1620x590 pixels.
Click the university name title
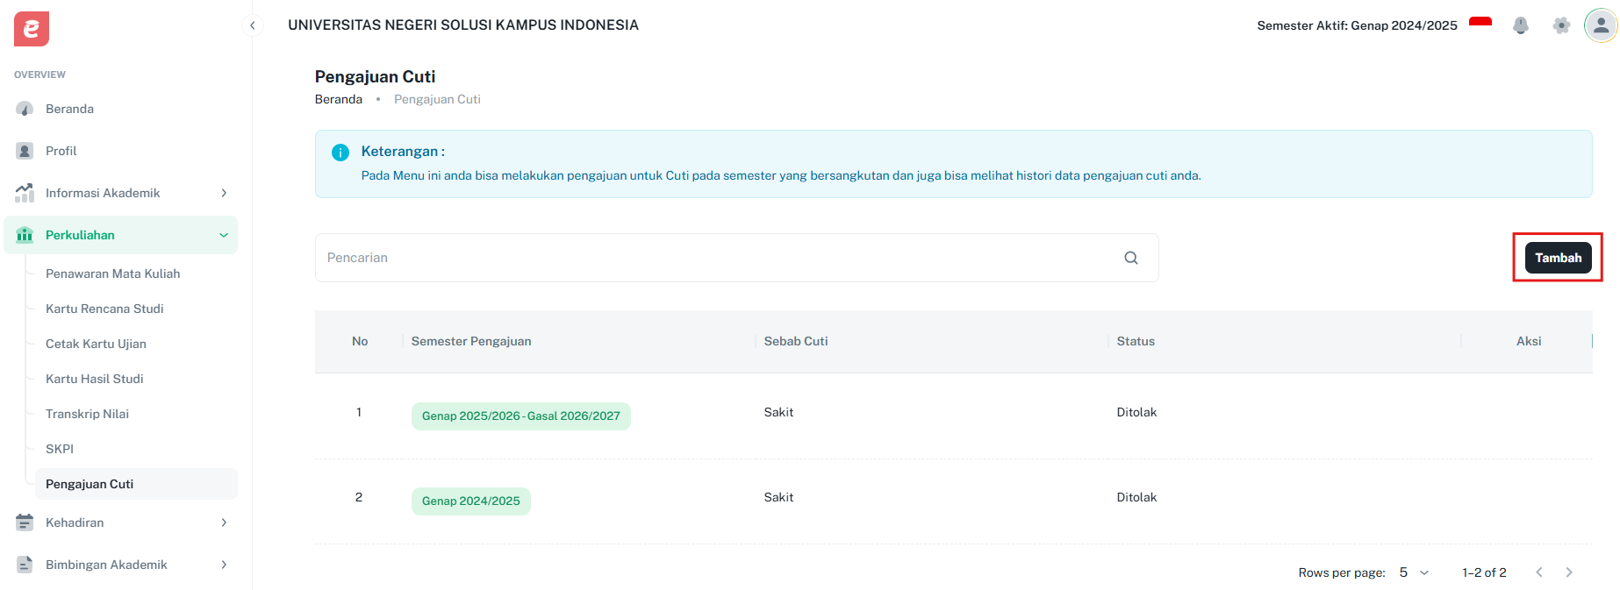(x=463, y=25)
